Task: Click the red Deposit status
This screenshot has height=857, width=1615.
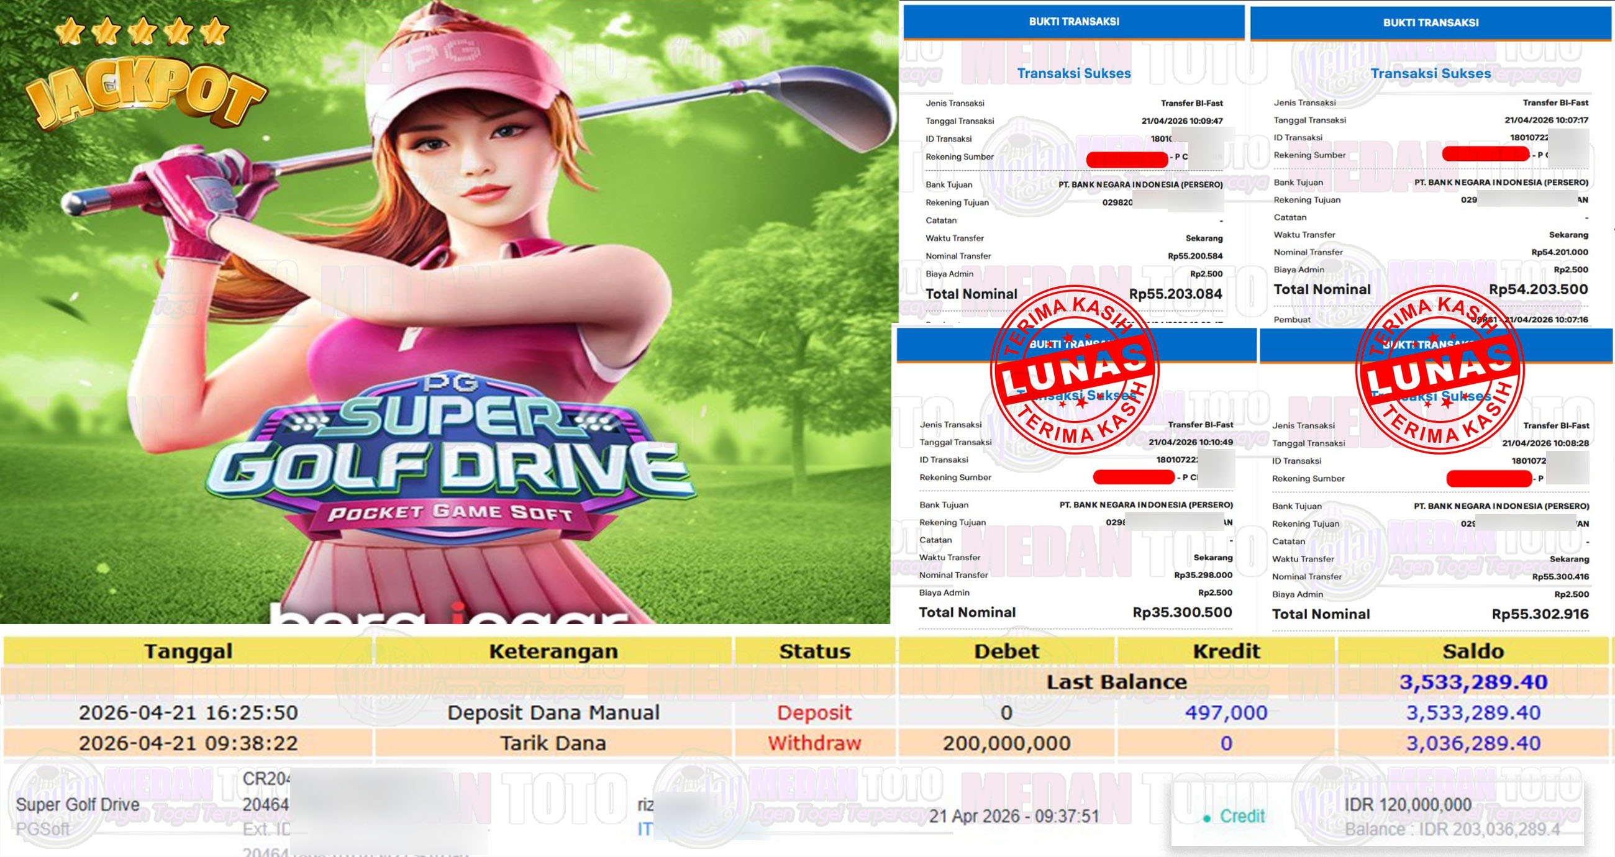Action: click(x=814, y=713)
